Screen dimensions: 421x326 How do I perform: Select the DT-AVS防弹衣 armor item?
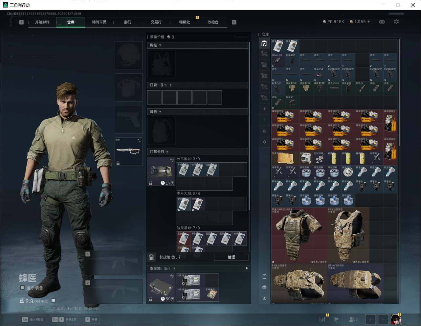point(355,284)
